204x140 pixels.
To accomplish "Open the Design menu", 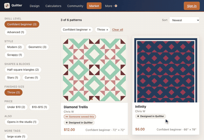I will point(34,6).
